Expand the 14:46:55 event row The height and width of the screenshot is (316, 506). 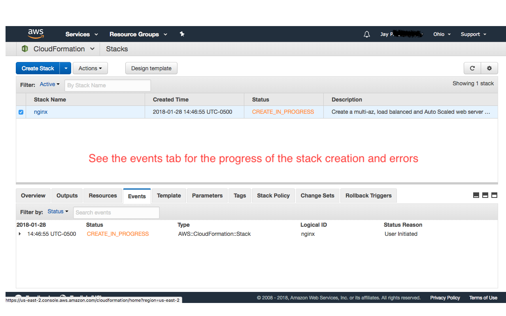pyautogui.click(x=20, y=234)
